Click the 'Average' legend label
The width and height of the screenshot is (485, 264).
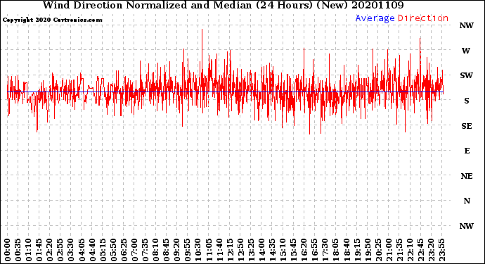click(375, 18)
